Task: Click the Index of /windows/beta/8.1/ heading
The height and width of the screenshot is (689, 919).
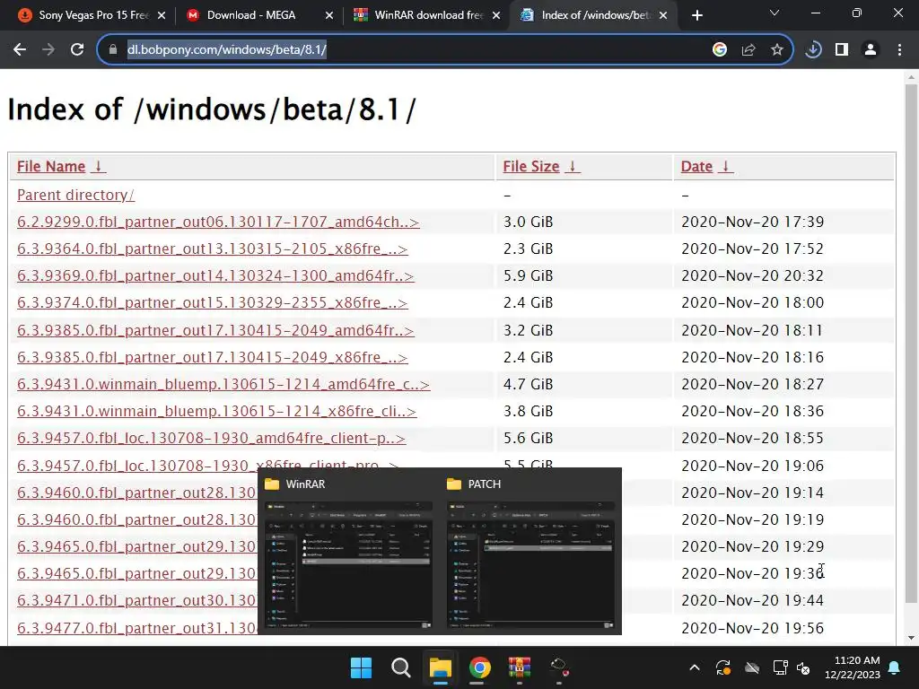Action: [x=212, y=109]
